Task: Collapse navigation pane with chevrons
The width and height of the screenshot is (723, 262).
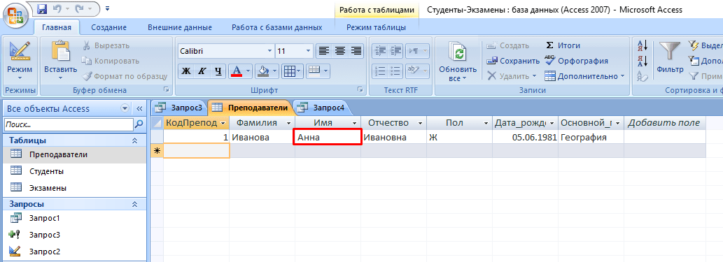Action: pyautogui.click(x=140, y=109)
